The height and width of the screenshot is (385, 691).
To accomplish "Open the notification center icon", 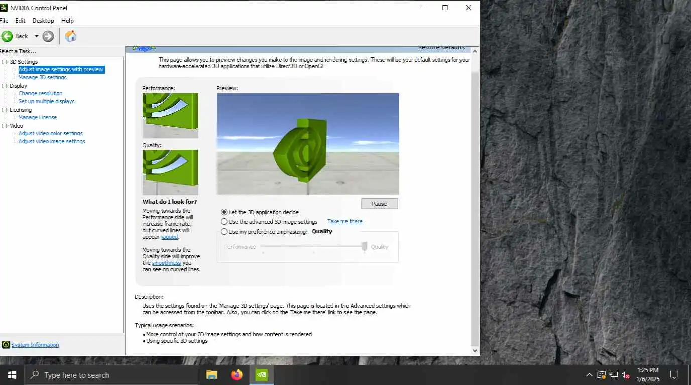I will pos(674,375).
